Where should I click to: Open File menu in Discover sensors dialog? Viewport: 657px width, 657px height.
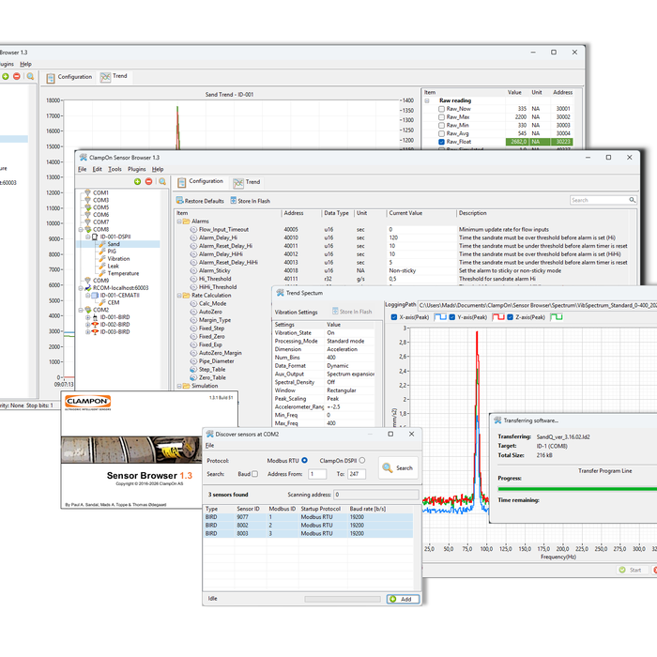click(x=210, y=446)
